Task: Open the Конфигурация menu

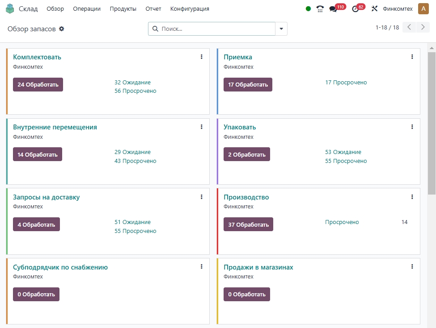Action: click(x=190, y=9)
